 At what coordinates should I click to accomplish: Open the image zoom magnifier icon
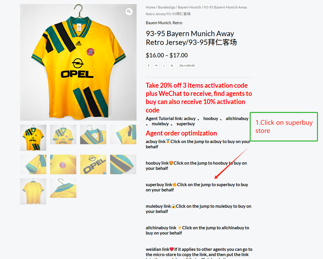pos(129,12)
